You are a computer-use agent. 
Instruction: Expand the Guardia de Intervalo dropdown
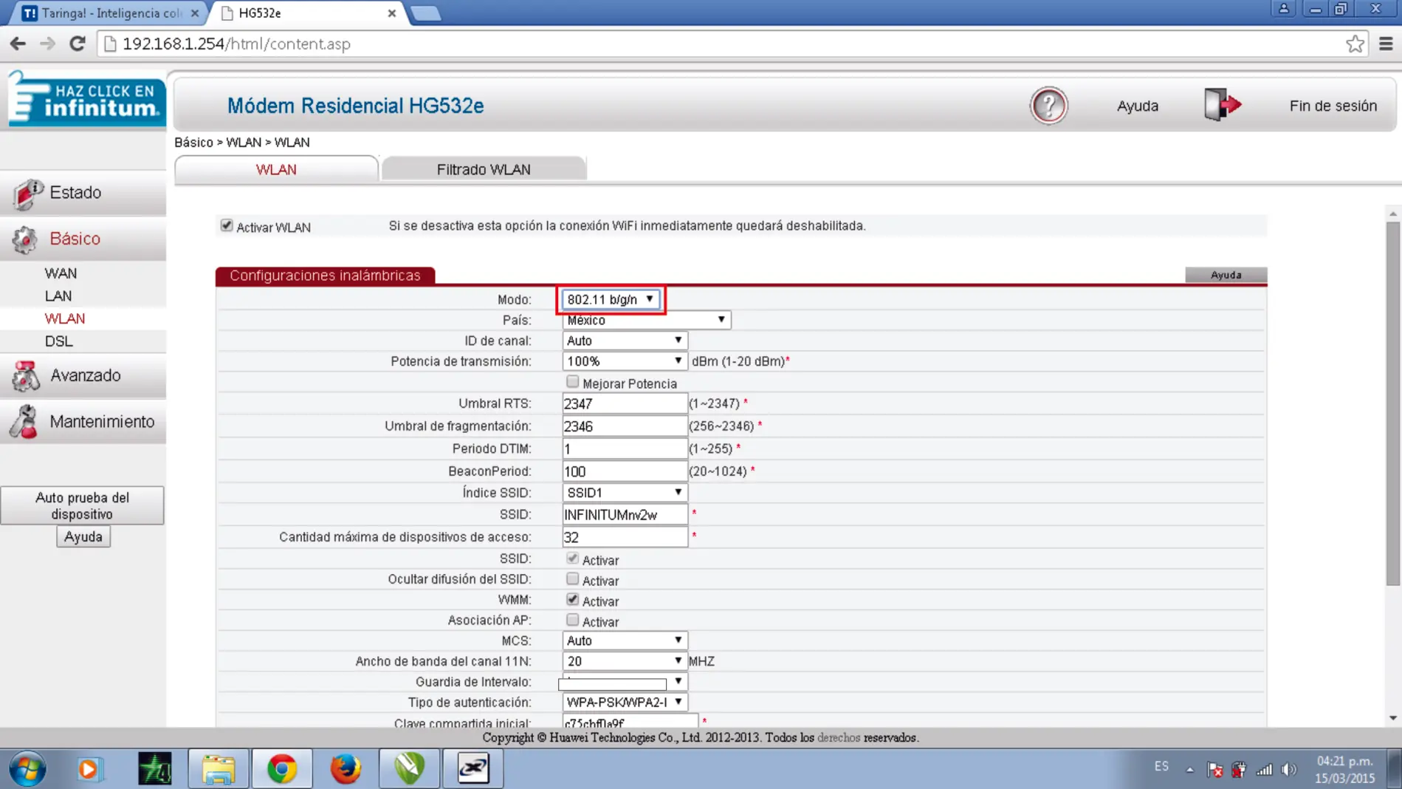pos(625,682)
